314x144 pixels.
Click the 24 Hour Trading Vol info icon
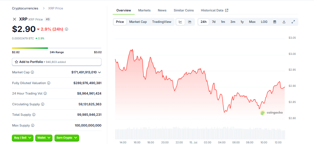[45, 94]
